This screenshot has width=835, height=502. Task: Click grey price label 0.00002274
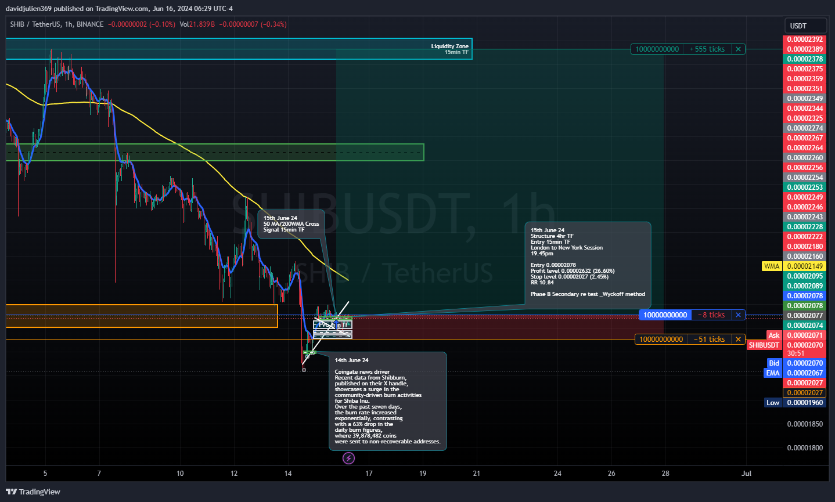click(x=805, y=128)
